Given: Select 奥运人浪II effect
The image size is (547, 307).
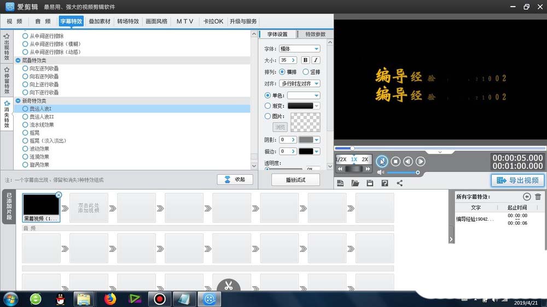Looking at the screenshot, I should pyautogui.click(x=25, y=117).
